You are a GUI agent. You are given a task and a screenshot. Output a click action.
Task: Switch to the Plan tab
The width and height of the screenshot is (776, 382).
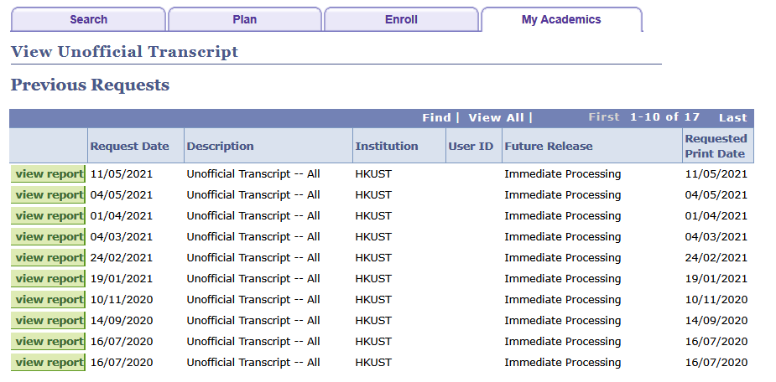[x=244, y=20]
